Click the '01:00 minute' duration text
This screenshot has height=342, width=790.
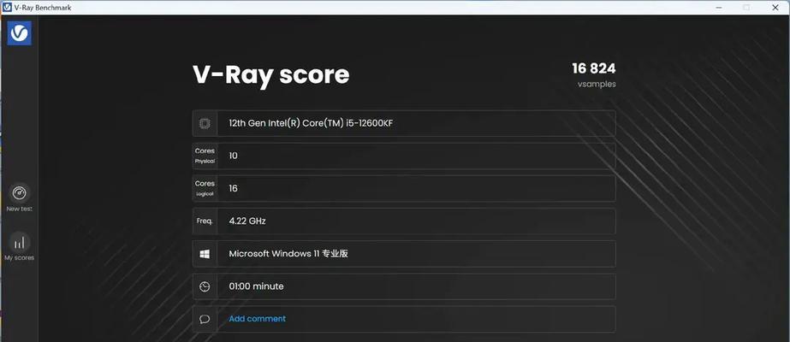(x=256, y=286)
